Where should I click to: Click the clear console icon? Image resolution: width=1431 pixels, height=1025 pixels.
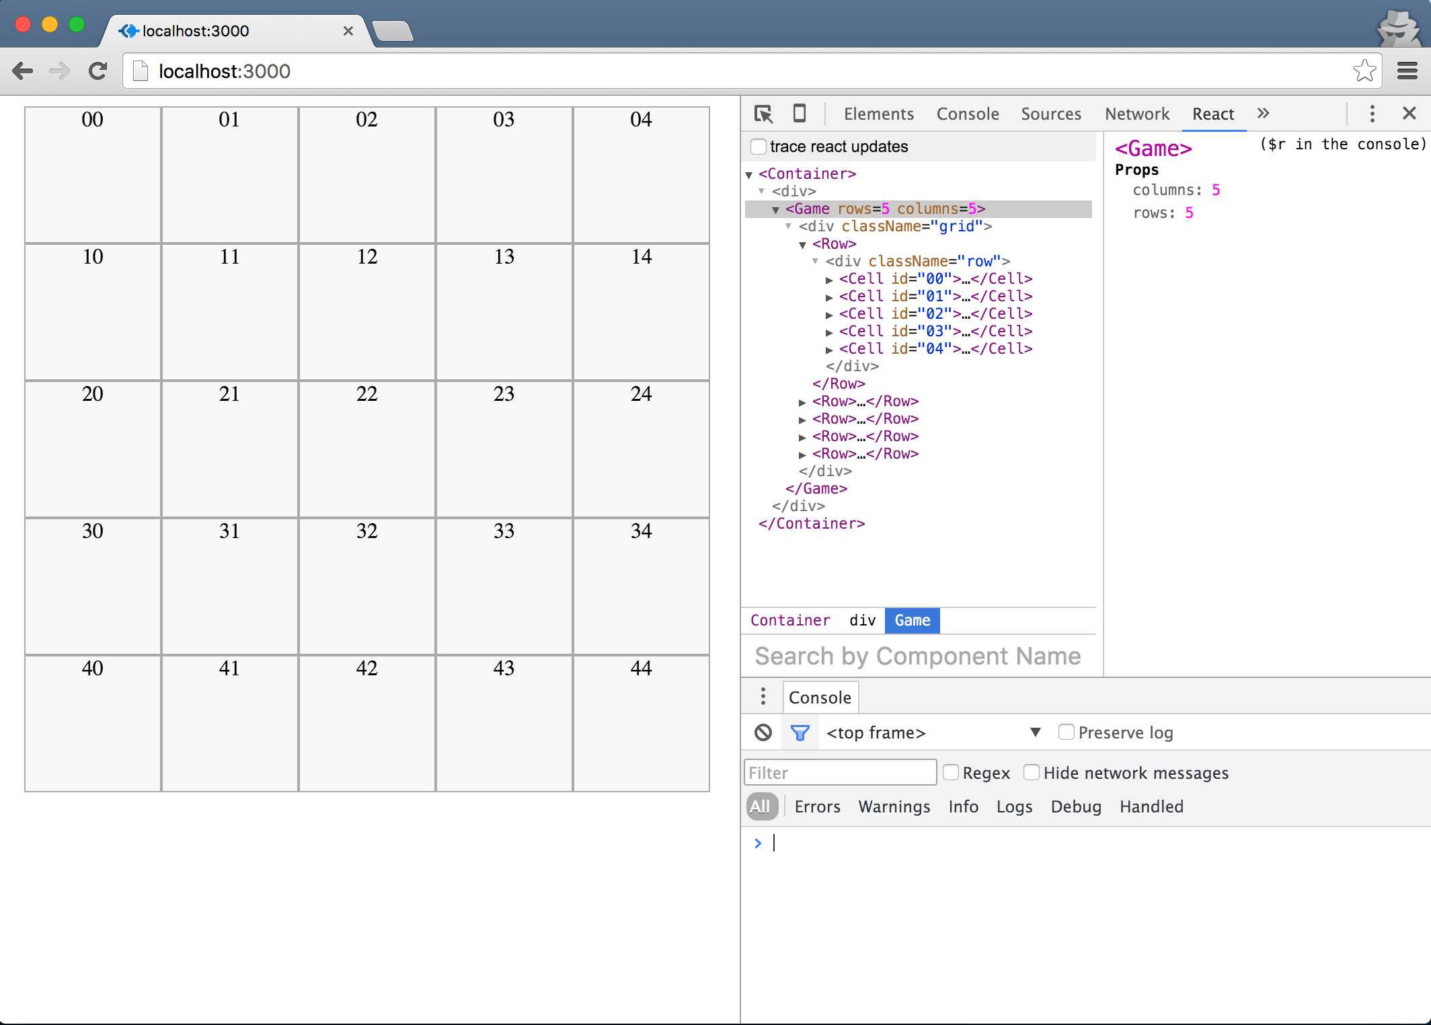(x=763, y=732)
